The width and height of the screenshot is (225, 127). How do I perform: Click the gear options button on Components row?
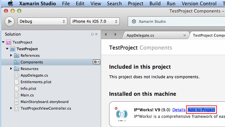tap(97, 62)
